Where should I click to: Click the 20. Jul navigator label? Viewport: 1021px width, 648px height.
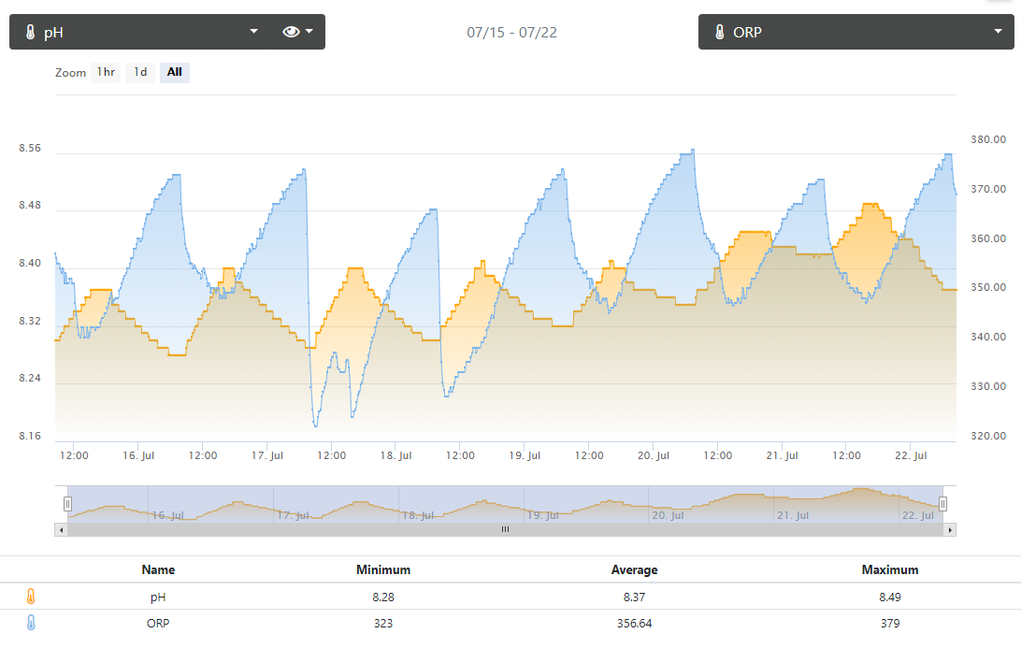click(x=669, y=515)
